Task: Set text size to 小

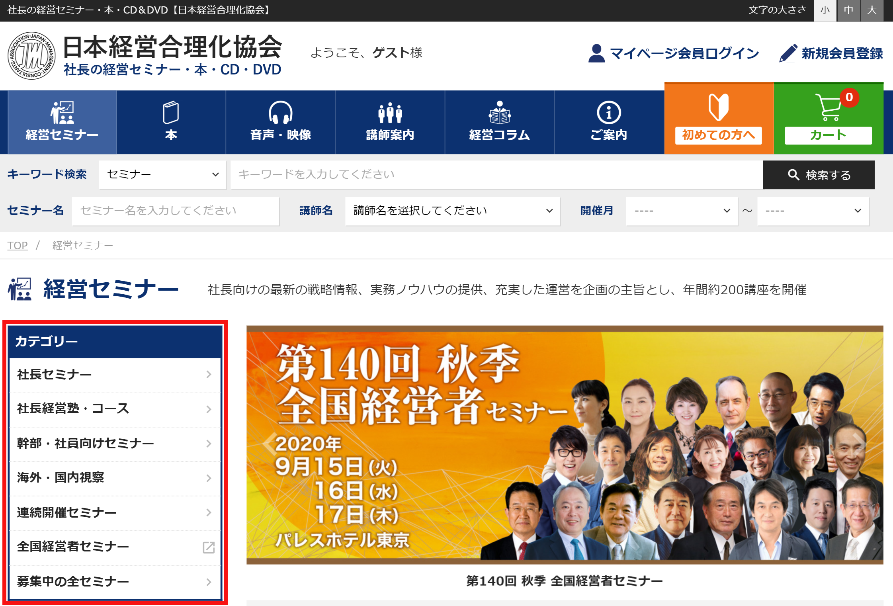Action: 825,10
